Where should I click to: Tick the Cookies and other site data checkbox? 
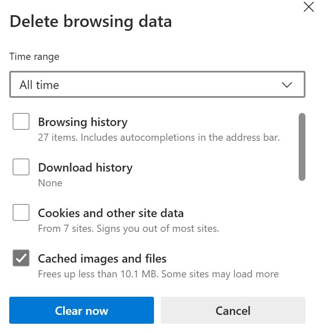(21, 212)
